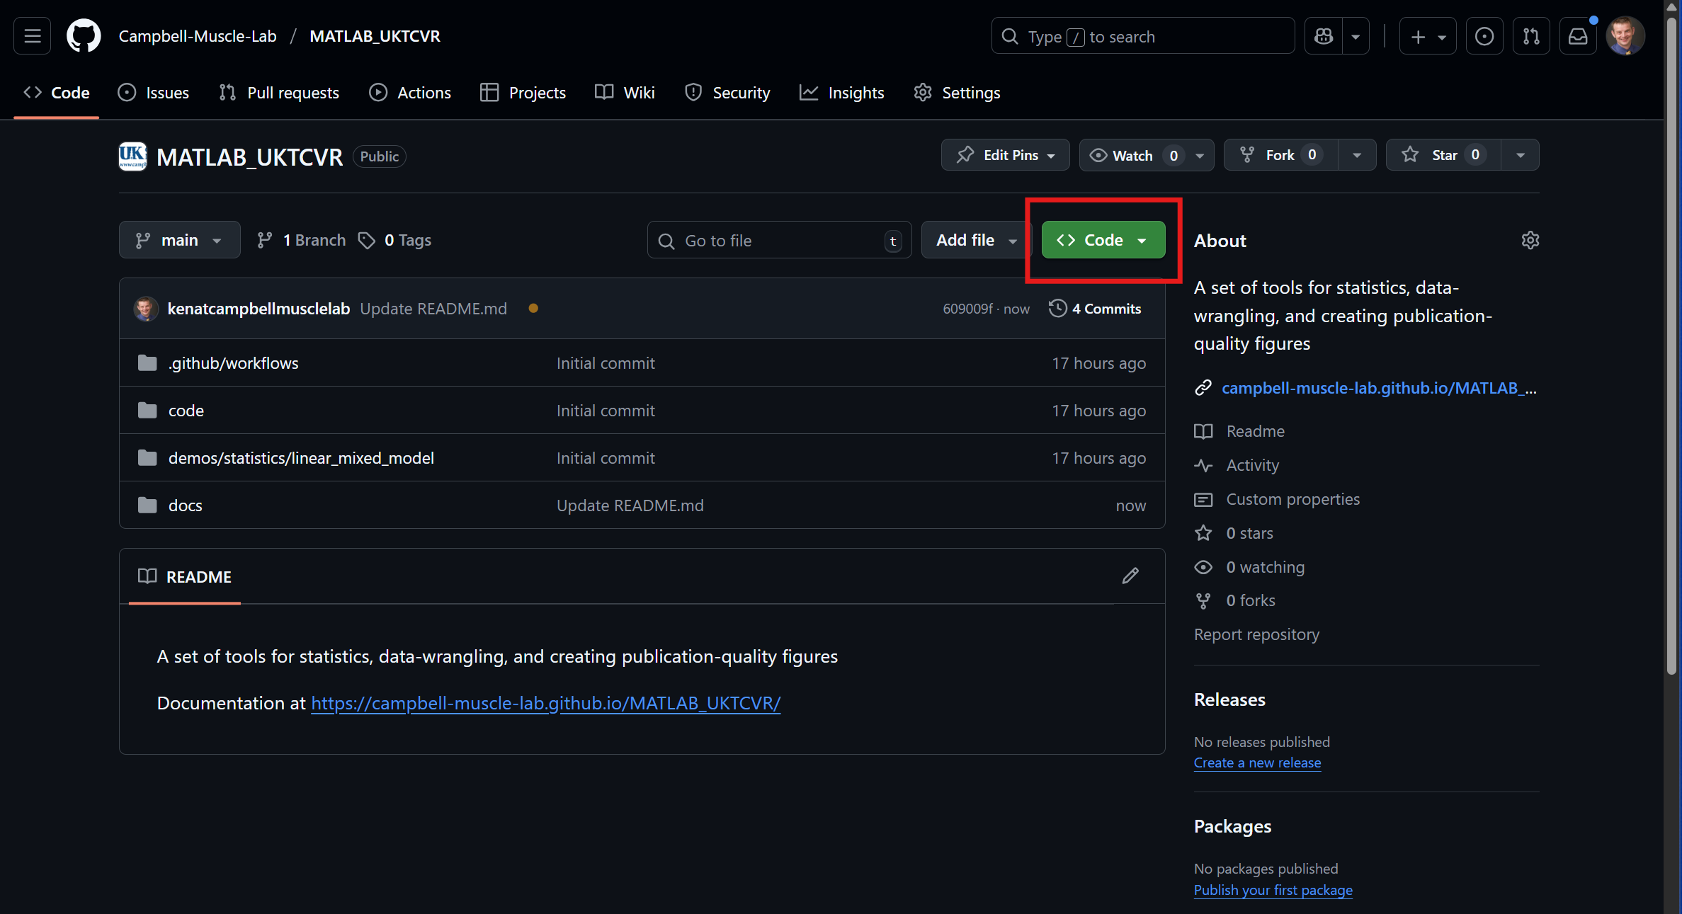The width and height of the screenshot is (1682, 914).
Task: Select the README tab
Action: point(185,576)
